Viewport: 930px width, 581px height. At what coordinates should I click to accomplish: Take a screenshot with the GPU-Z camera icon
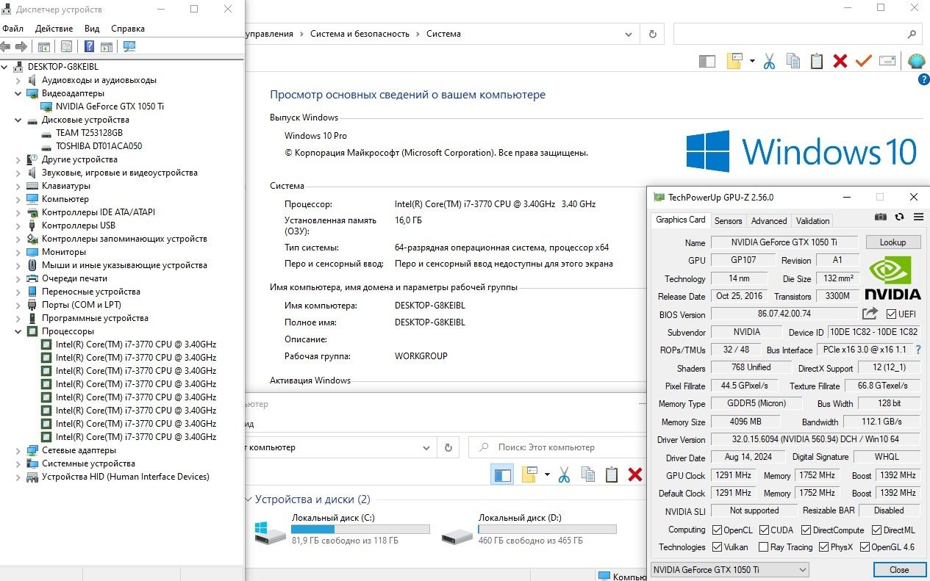[881, 217]
